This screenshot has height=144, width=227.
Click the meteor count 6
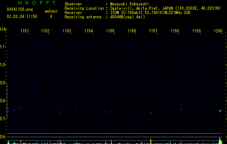(51, 17)
